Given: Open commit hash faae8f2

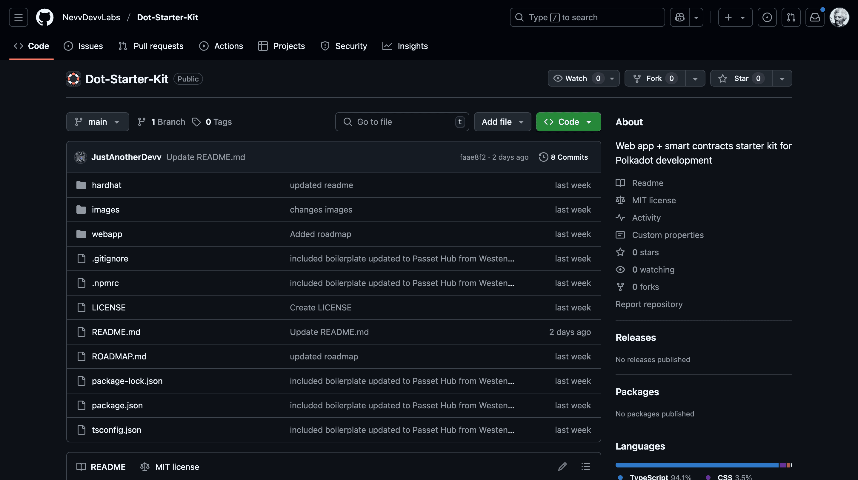Looking at the screenshot, I should coord(473,157).
